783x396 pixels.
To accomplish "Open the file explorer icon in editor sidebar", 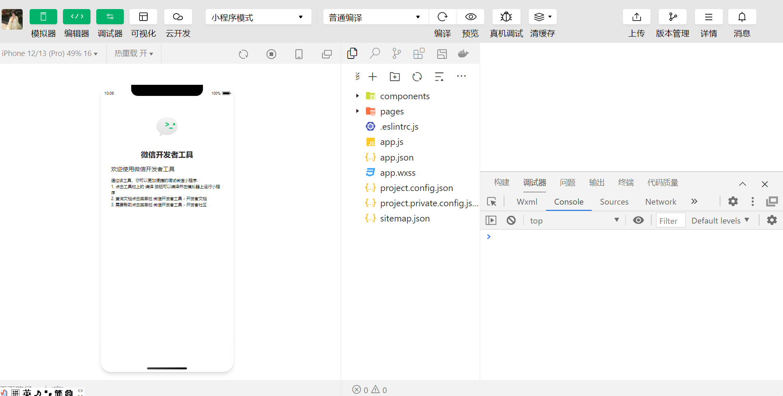I will coord(352,54).
